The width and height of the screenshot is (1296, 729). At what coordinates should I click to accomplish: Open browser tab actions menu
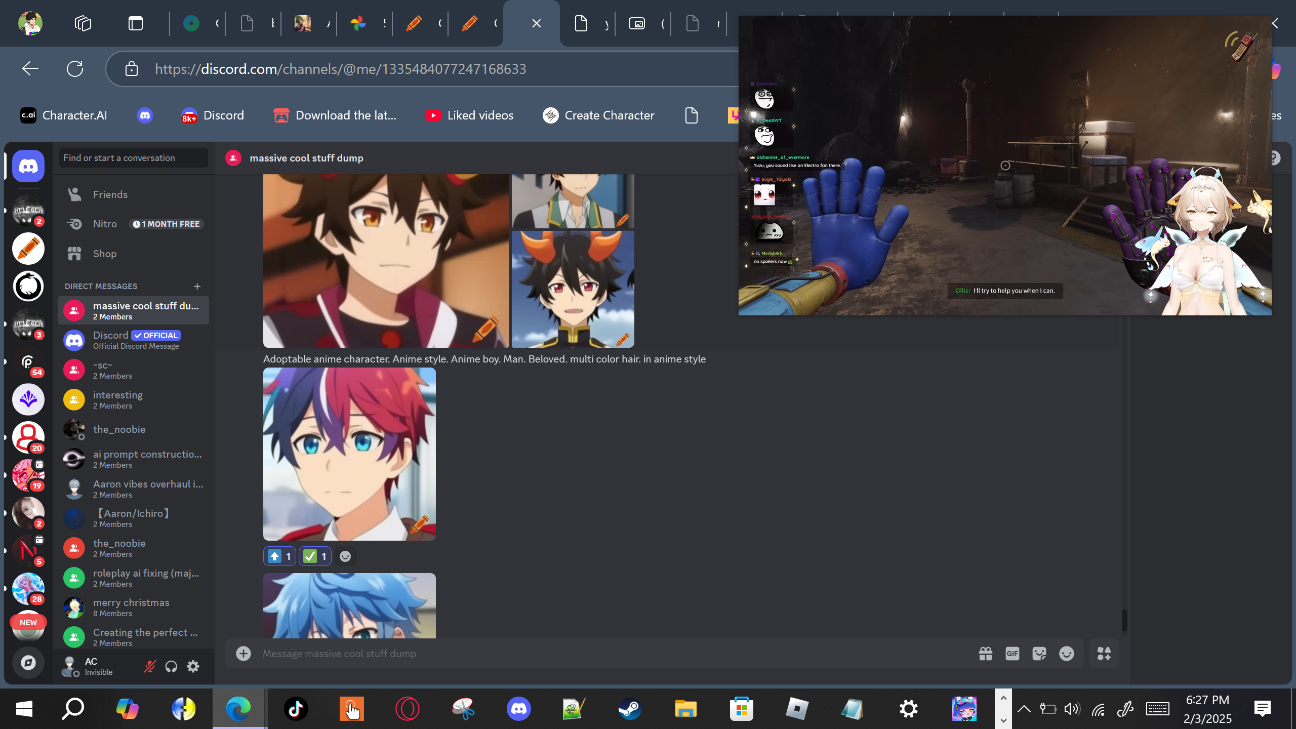click(136, 23)
